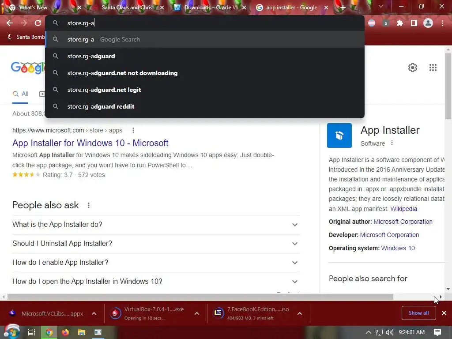The width and height of the screenshot is (452, 339).
Task: Open options for FaceBooK Edition iso download
Action: [300, 314]
